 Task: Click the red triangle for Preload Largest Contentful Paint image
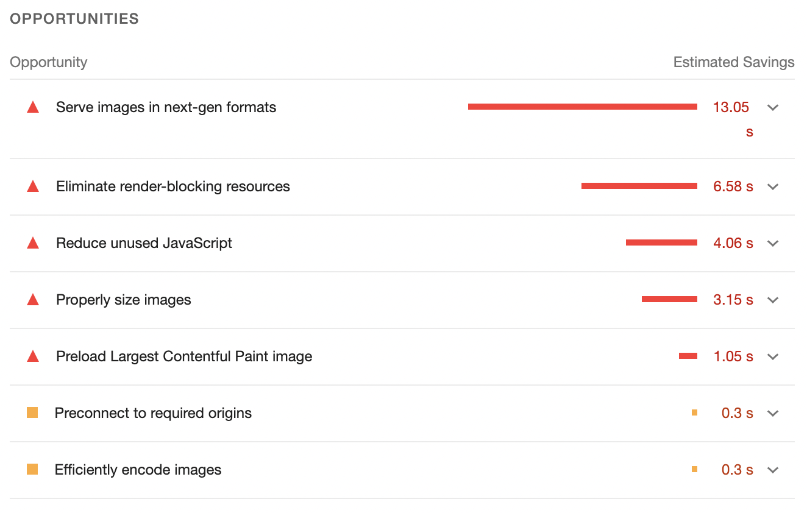33,356
